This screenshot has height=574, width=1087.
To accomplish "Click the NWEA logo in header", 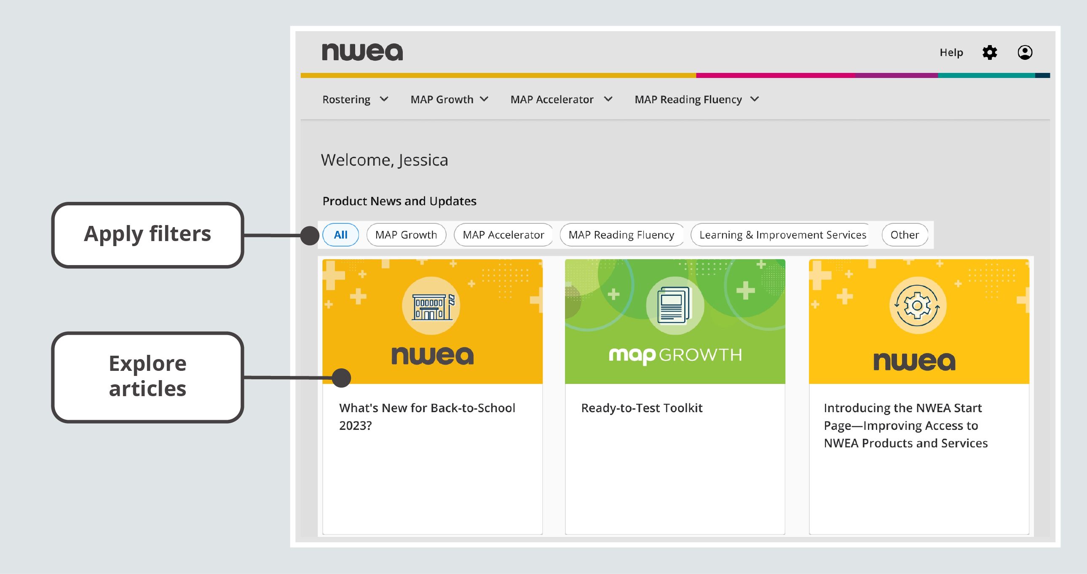I will [362, 52].
